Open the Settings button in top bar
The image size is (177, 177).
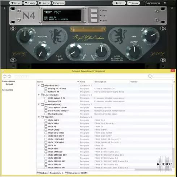click(59, 3)
